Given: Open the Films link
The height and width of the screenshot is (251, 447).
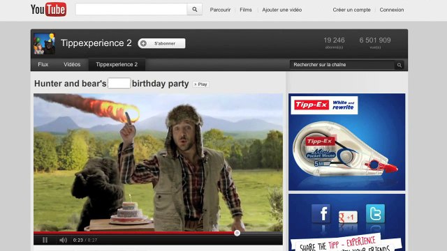Looking at the screenshot, I should 246,10.
